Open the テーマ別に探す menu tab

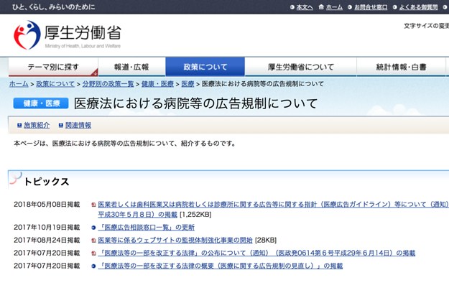(53, 67)
